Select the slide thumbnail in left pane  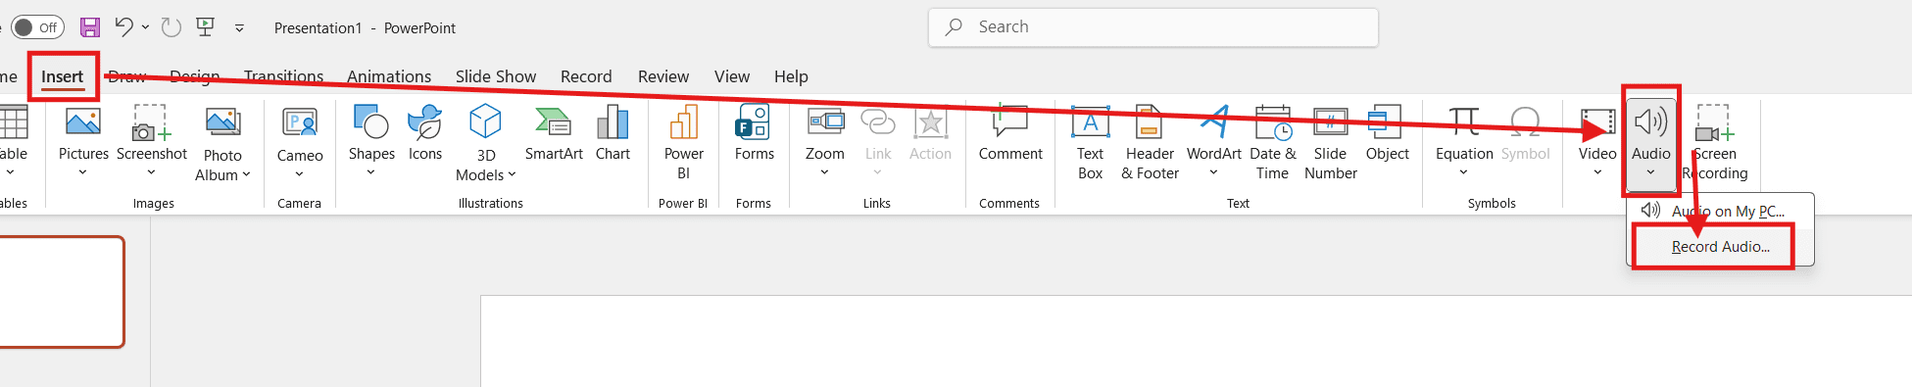pos(61,291)
